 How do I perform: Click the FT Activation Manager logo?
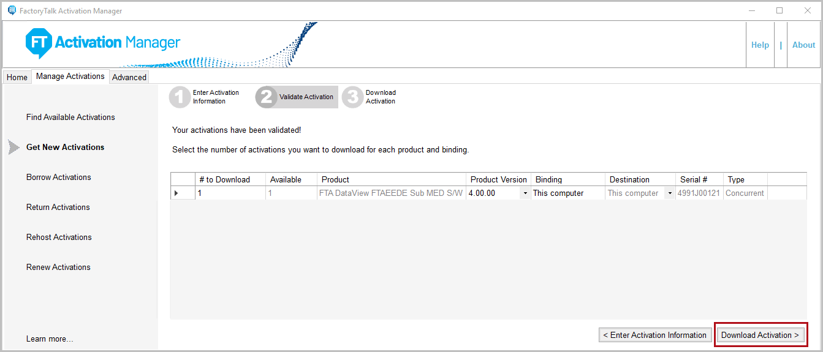click(103, 43)
